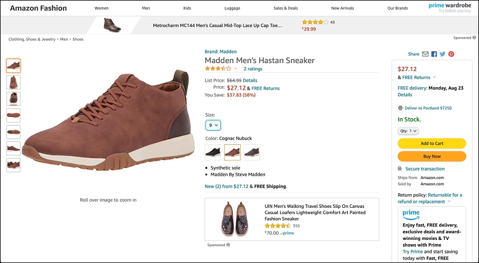
Task: Open the Size 9 dropdown
Action: click(x=213, y=125)
